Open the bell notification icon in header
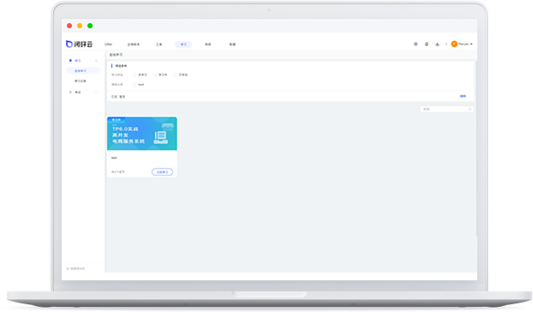The height and width of the screenshot is (312, 533). click(426, 45)
